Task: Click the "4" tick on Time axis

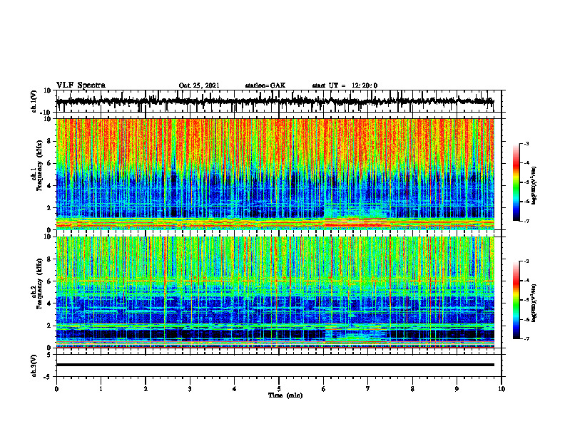Action: [x=235, y=389]
